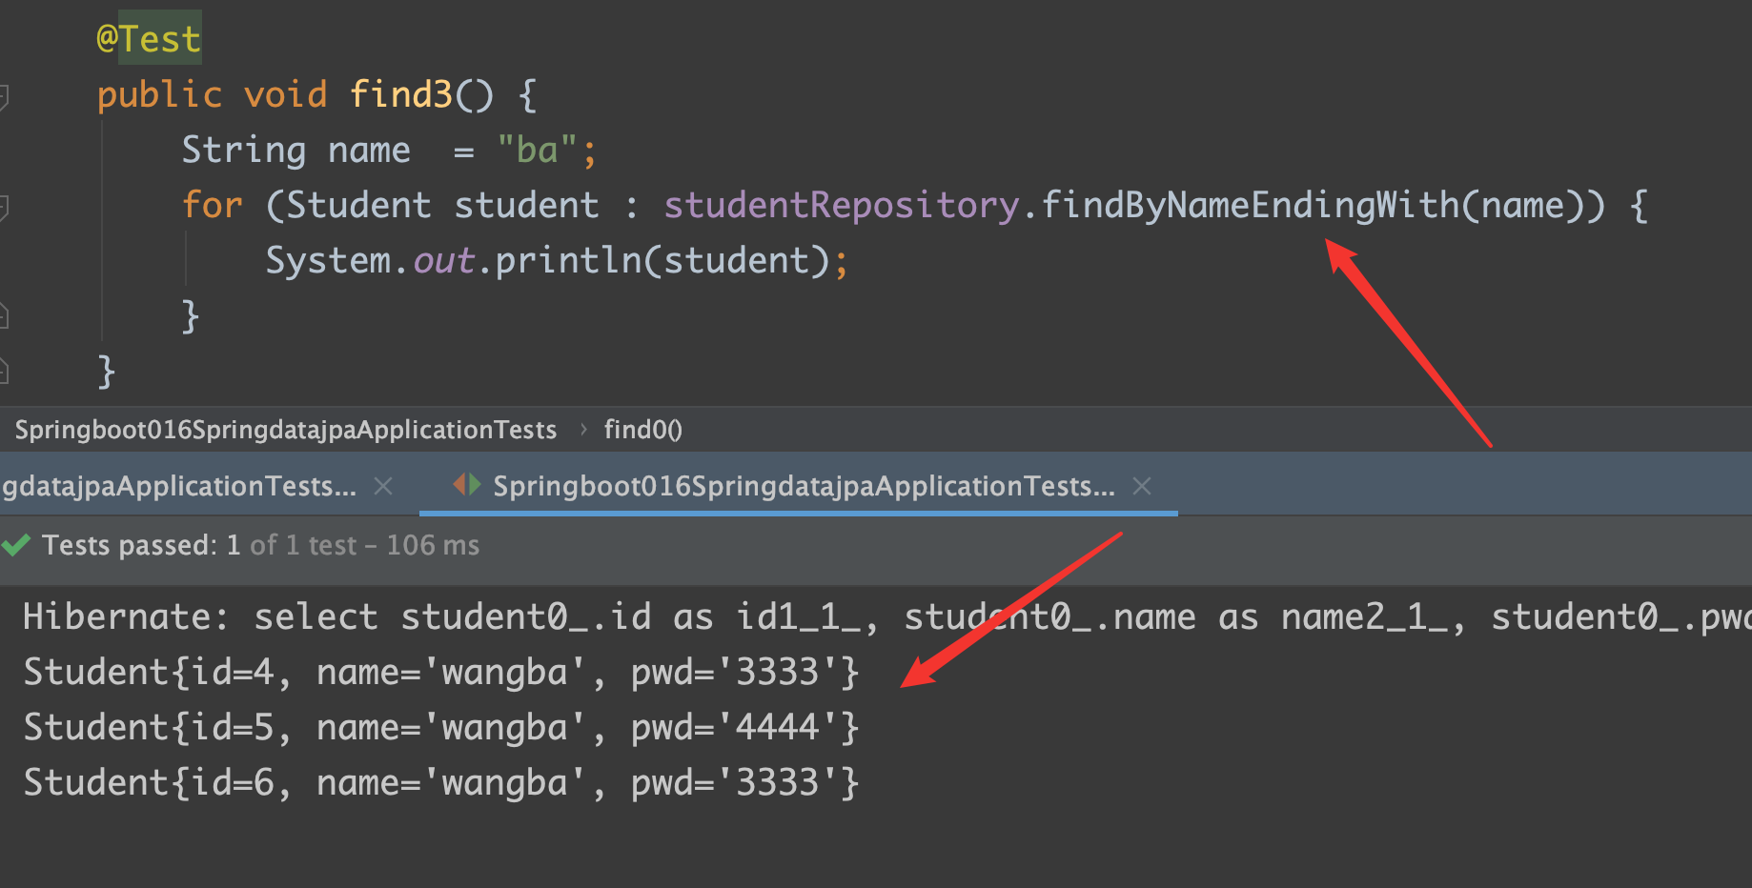The height and width of the screenshot is (888, 1752).
Task: Close the first gdatajpaApplicationTests run tab
Action: tap(383, 486)
